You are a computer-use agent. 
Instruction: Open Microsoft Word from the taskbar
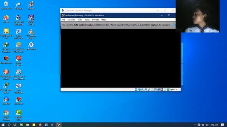tap(46, 125)
